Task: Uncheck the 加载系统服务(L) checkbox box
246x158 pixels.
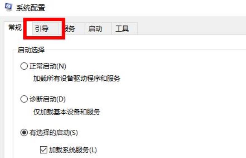Action: point(43,150)
